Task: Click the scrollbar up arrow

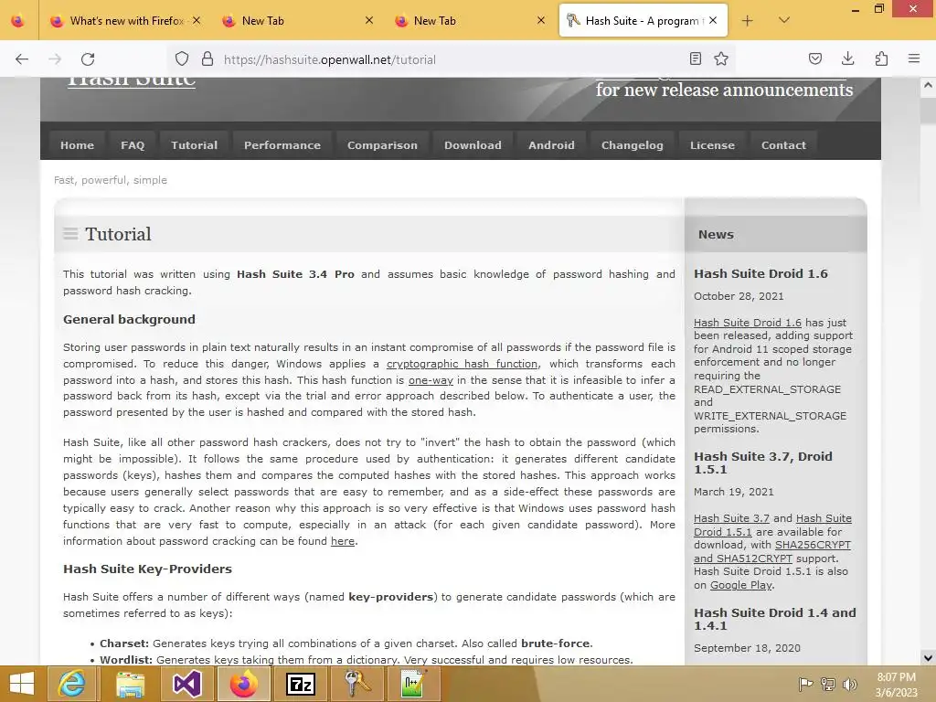Action: (x=928, y=85)
